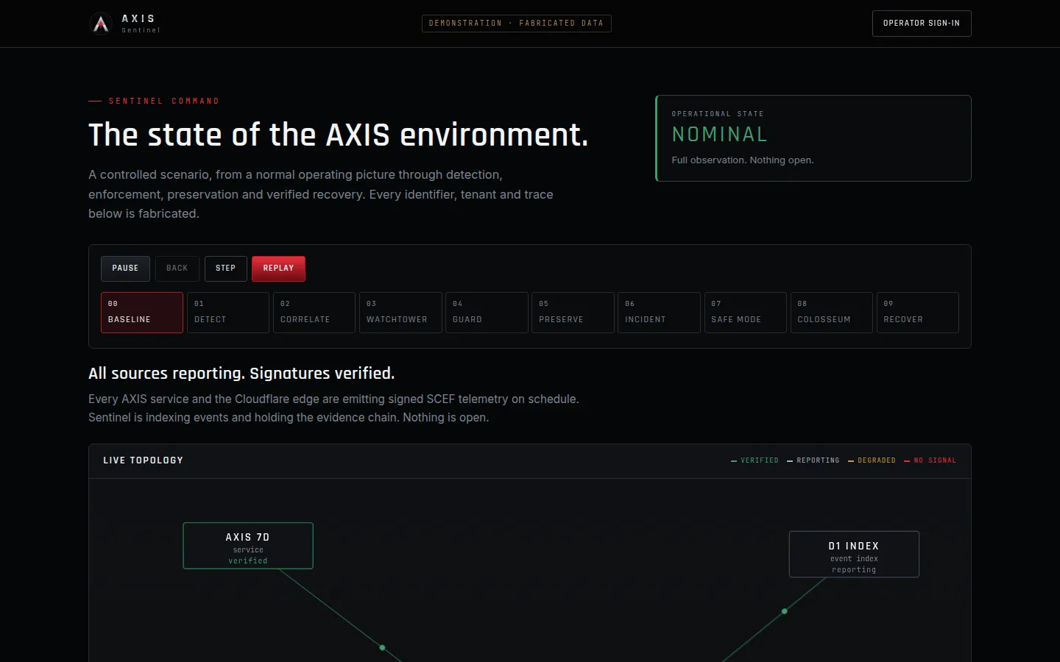The height and width of the screenshot is (662, 1060).
Task: Select the 00 Baseline stage
Action: pos(142,313)
